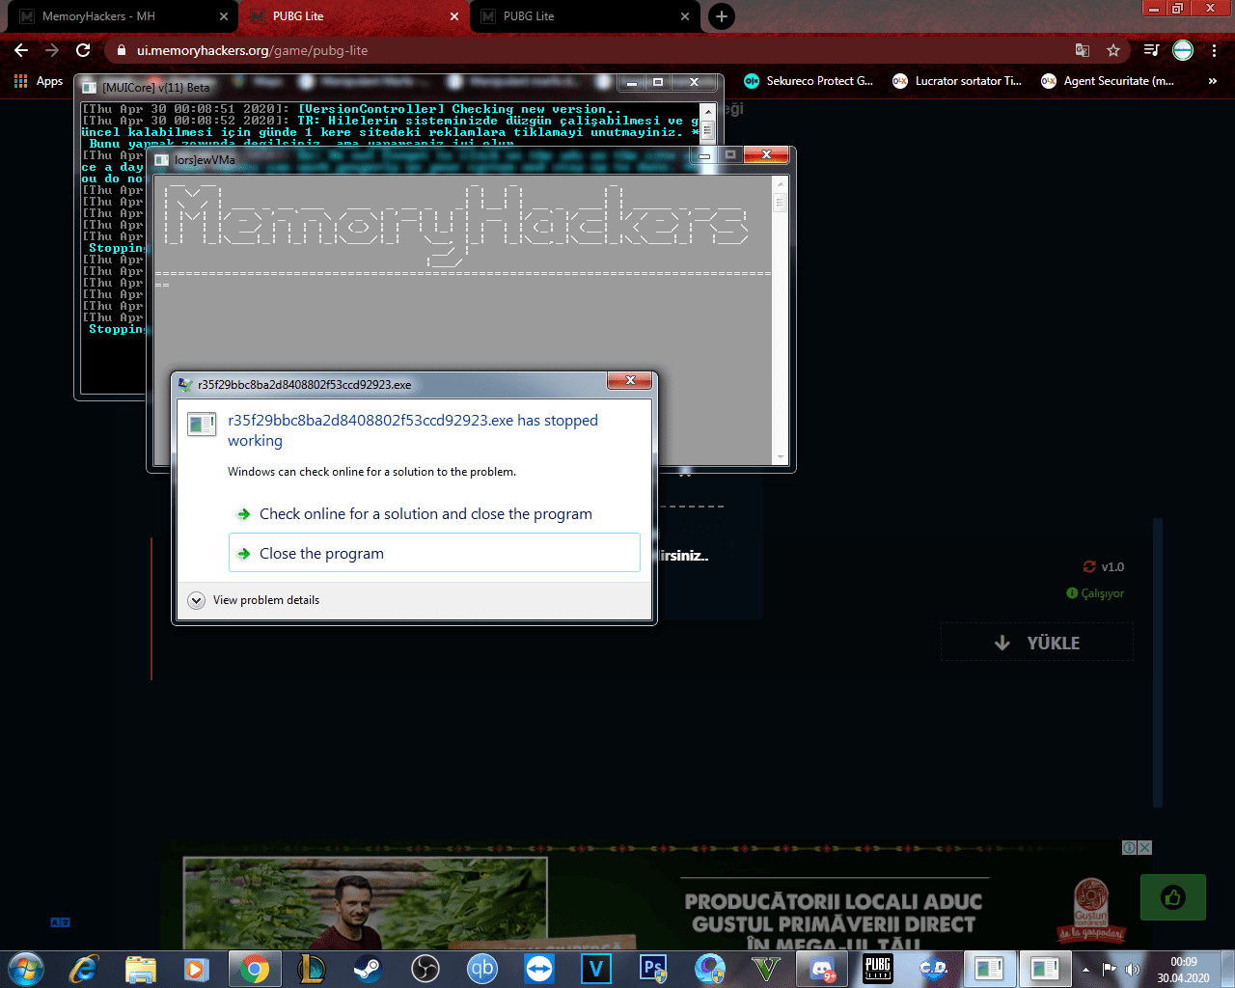Open the Windows Start menu
Image resolution: width=1235 pixels, height=988 pixels.
(26, 968)
